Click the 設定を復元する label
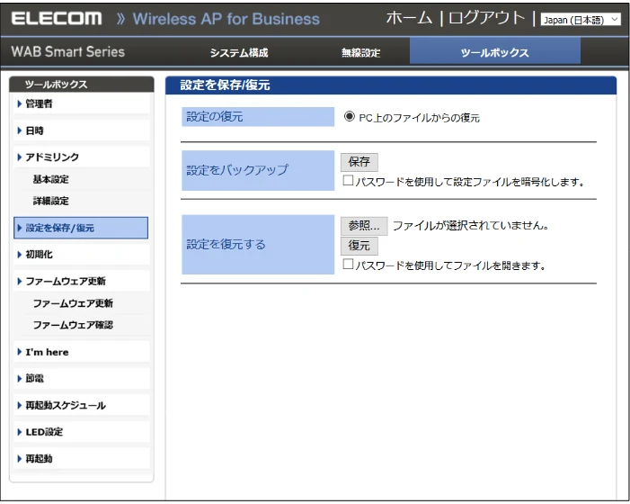Screen dimensions: 630x504 pos(226,244)
